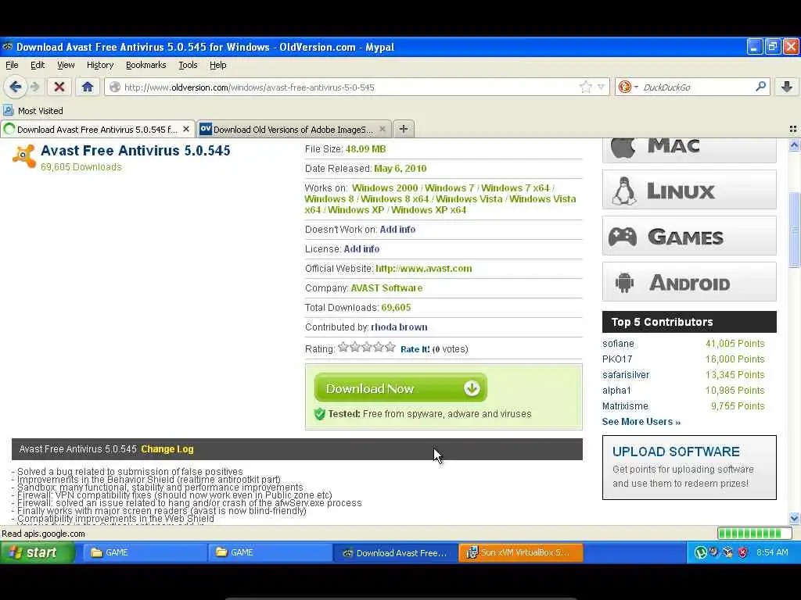
Task: Open the Windows Start button
Action: (38, 552)
